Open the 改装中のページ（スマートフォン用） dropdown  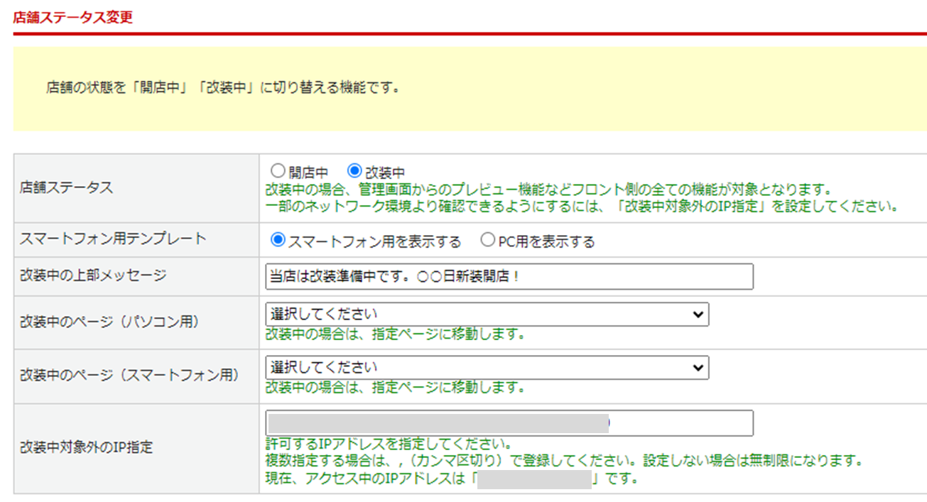tap(487, 368)
